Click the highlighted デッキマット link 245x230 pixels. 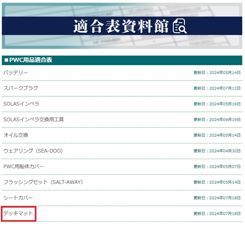pyautogui.click(x=18, y=213)
